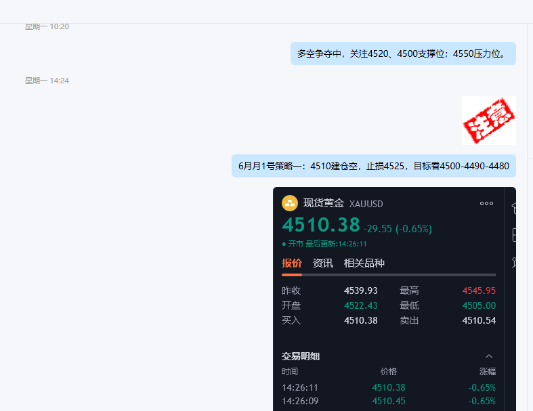This screenshot has width=533, height=411.
Task: Click the 买入 value 4510.38
Action: (x=361, y=320)
